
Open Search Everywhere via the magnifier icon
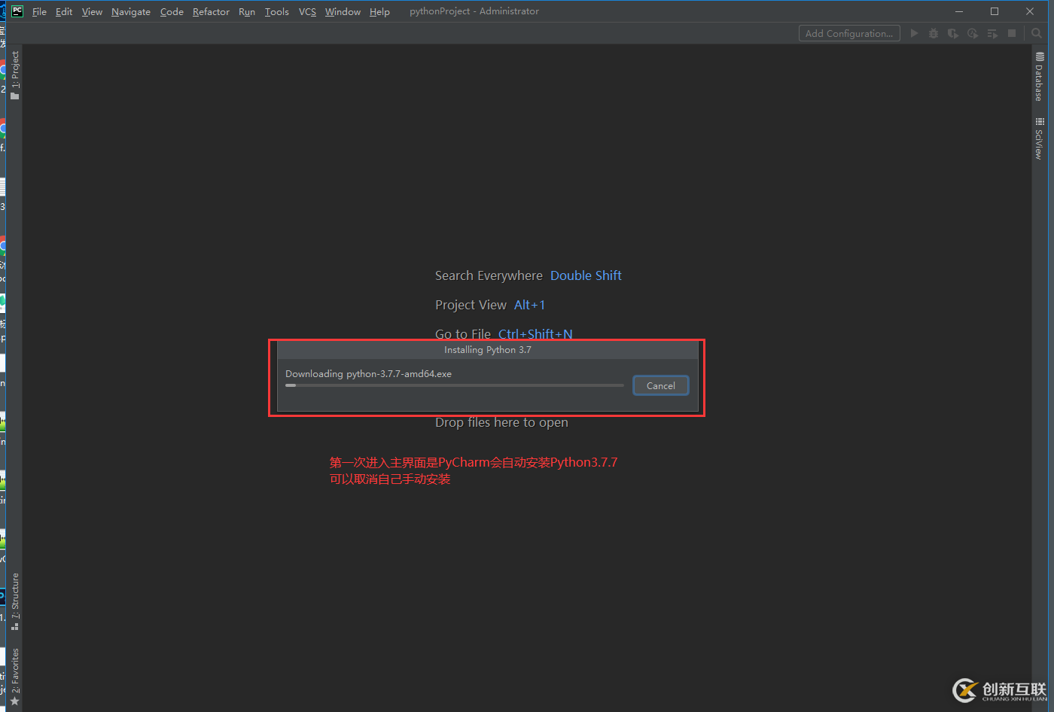(1037, 33)
